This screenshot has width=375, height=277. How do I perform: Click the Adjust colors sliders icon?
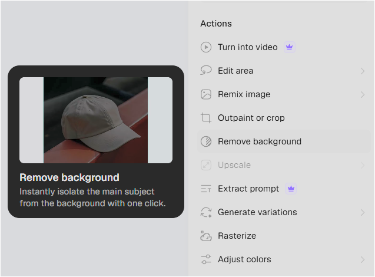tap(206, 259)
